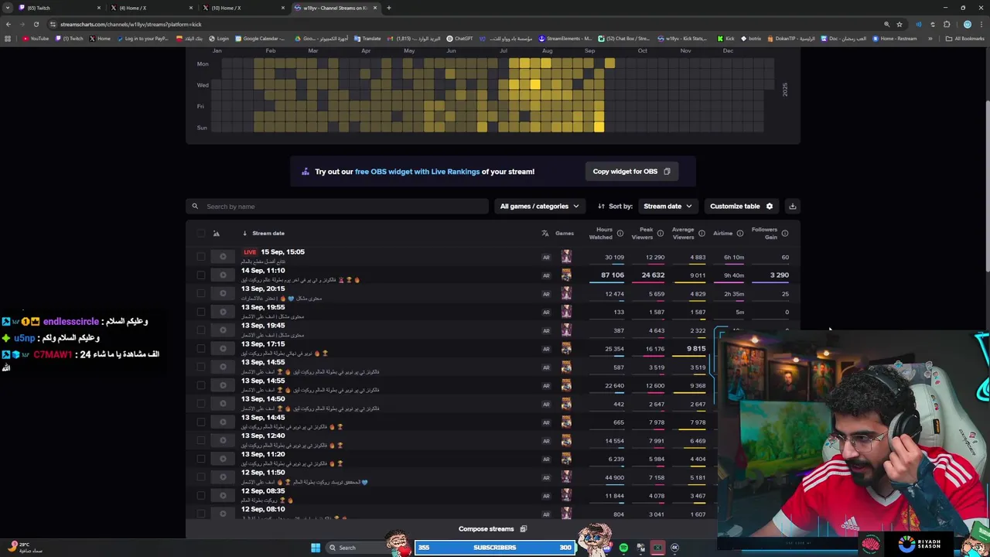
Task: Show more bookmarks chevron
Action: click(930, 39)
